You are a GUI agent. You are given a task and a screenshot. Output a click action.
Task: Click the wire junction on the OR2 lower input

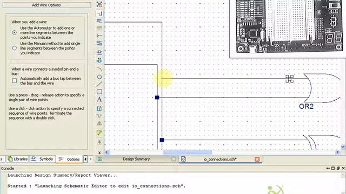point(157,98)
